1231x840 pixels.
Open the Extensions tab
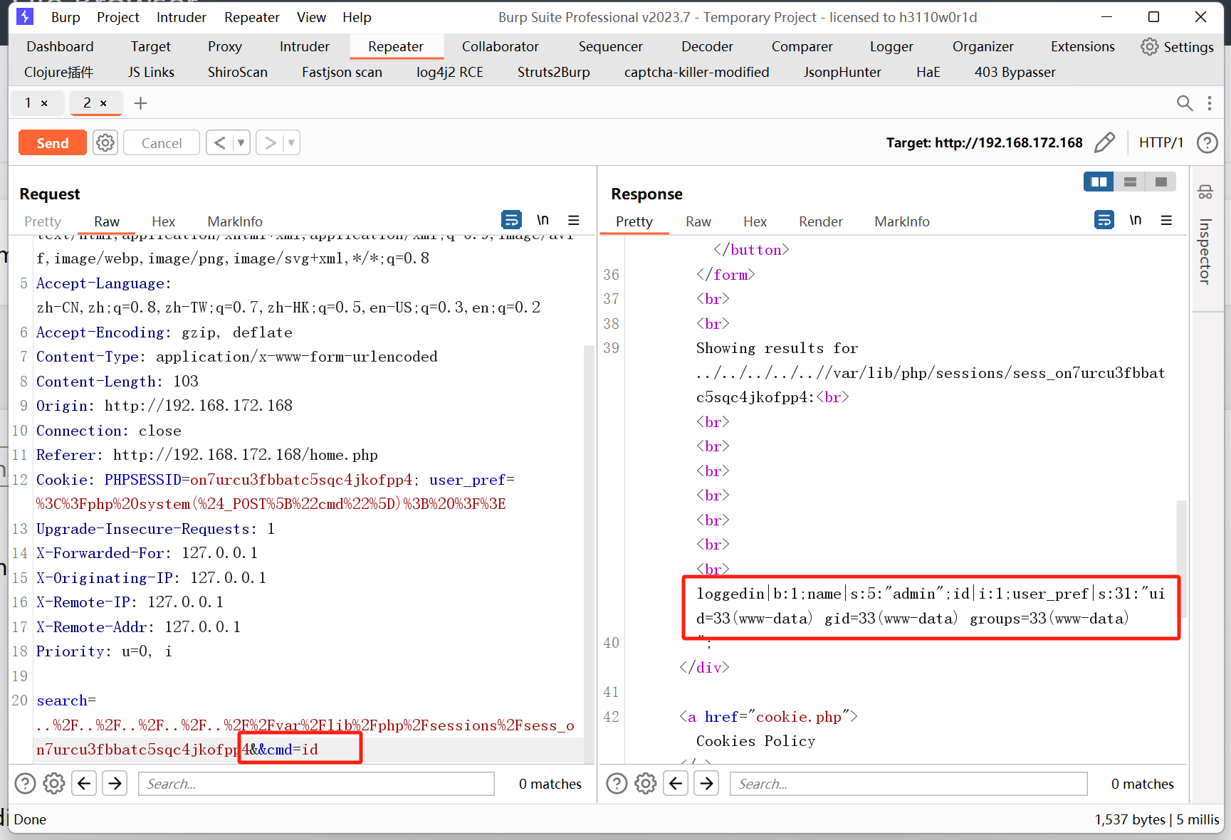click(1083, 46)
